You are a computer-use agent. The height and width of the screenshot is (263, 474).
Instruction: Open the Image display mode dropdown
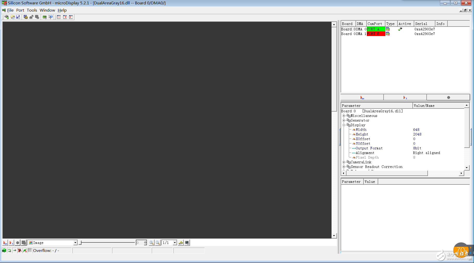pyautogui.click(x=75, y=243)
